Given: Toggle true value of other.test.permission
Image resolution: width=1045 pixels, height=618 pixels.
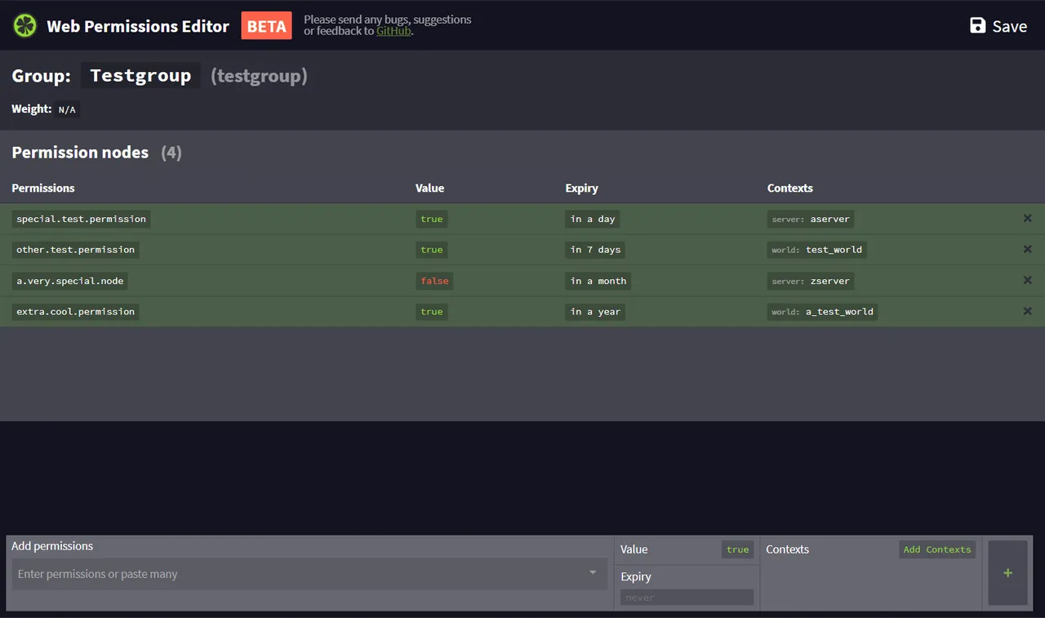Looking at the screenshot, I should pyautogui.click(x=432, y=250).
